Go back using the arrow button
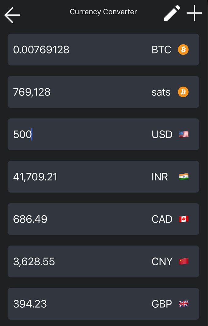The height and width of the screenshot is (326, 208). 12,15
